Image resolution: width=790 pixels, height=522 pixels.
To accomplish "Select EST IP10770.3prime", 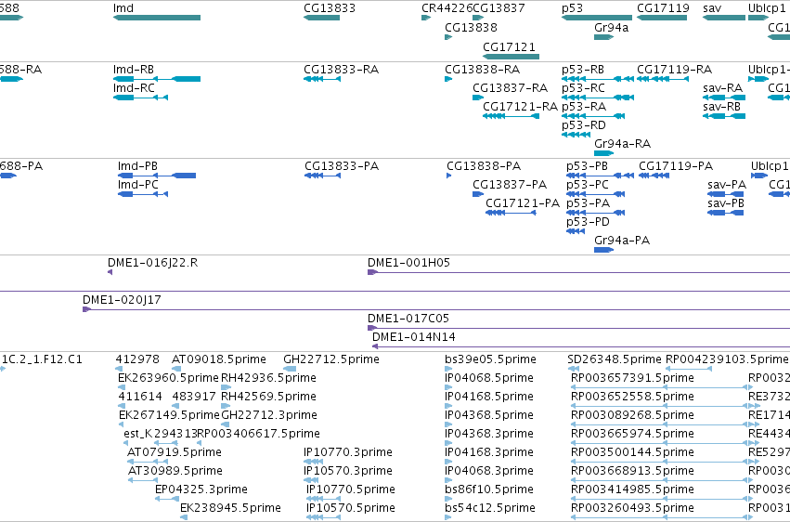I will coord(314,462).
